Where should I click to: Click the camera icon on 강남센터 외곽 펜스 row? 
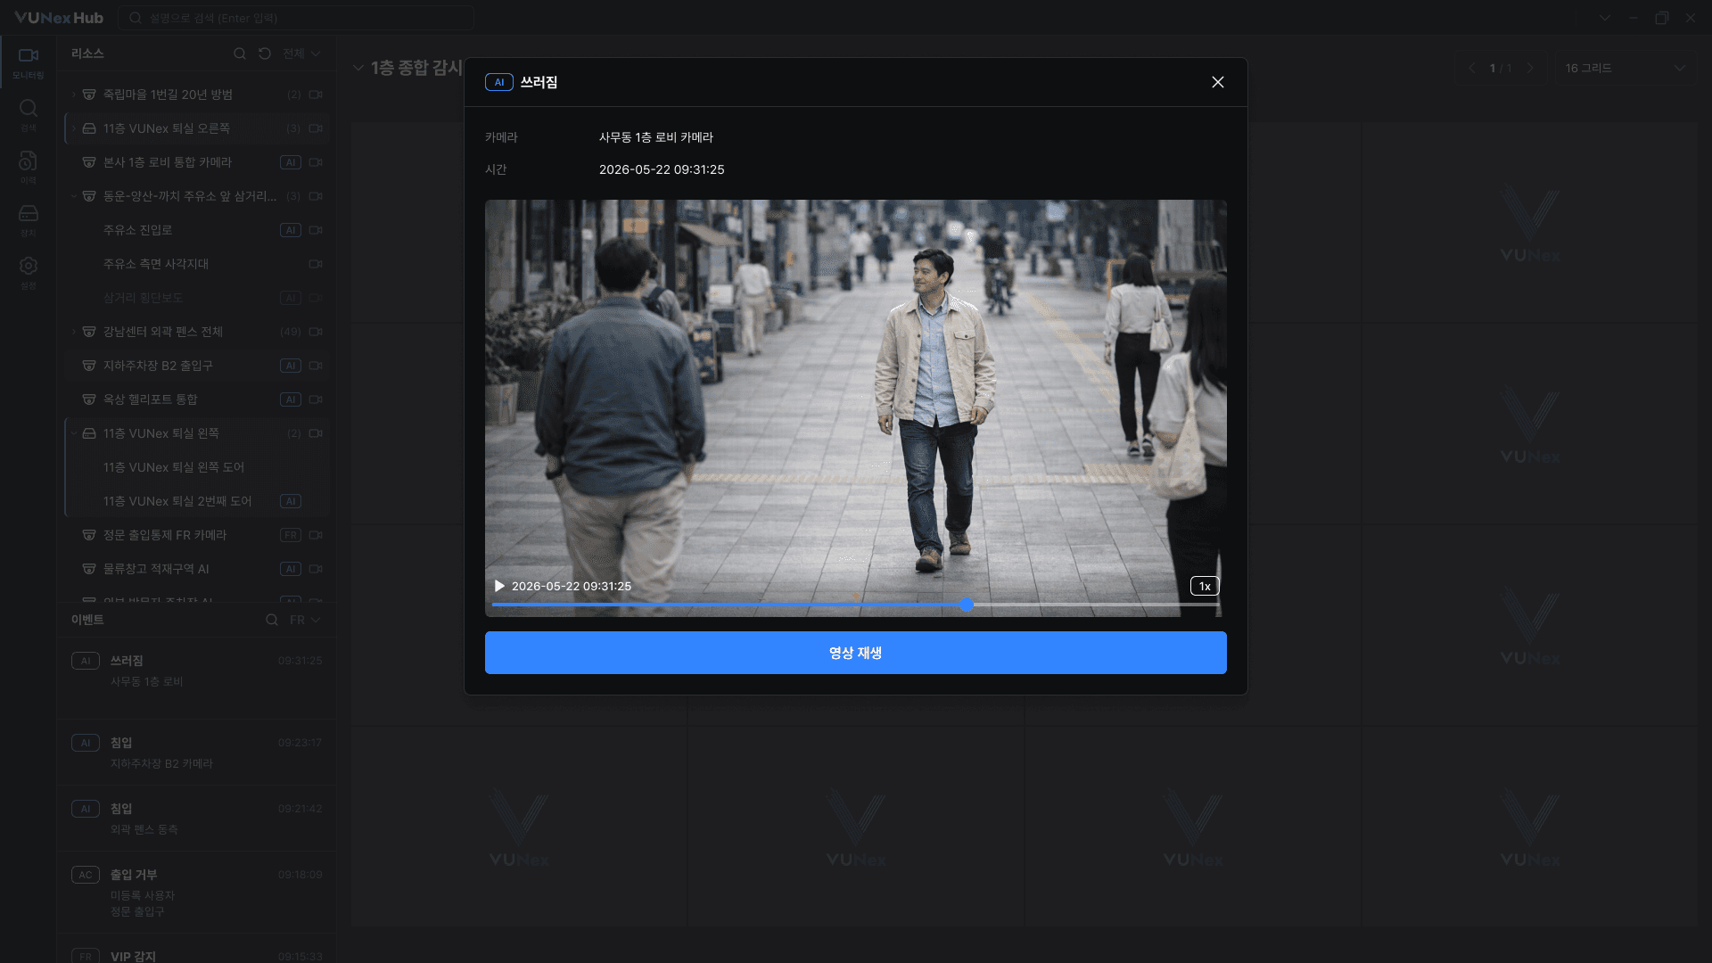[316, 332]
